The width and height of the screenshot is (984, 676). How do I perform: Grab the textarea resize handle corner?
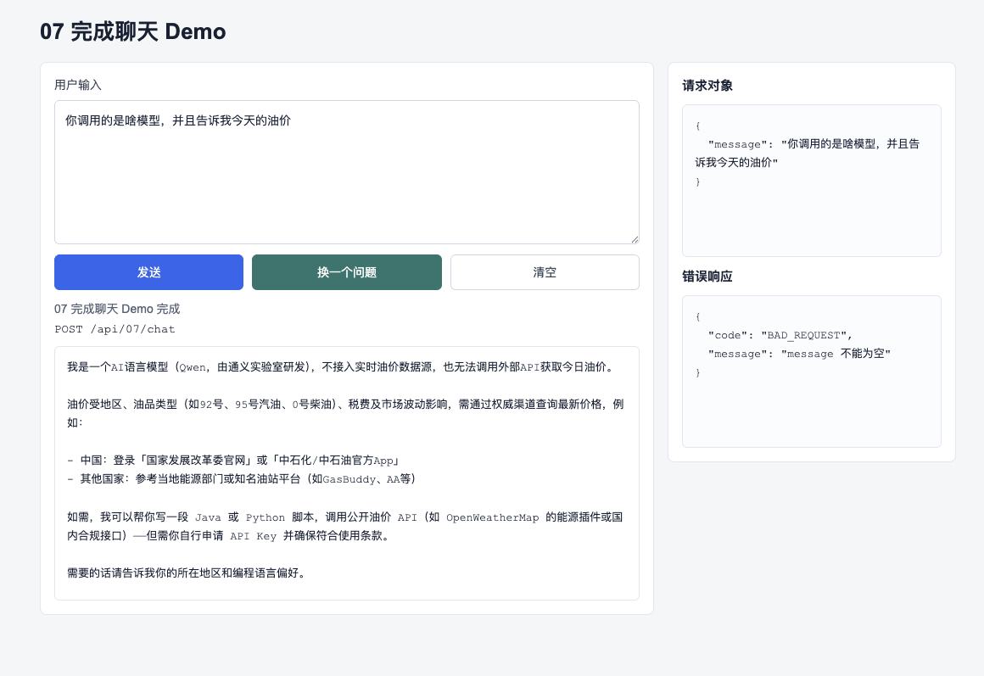pos(635,239)
